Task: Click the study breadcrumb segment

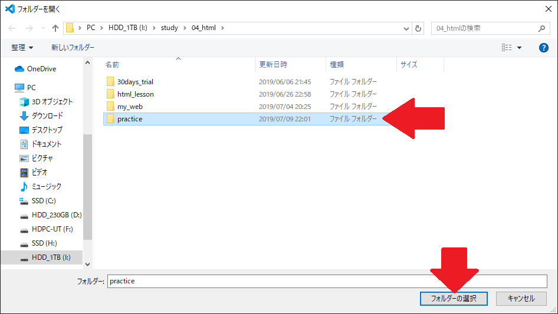Action: pos(169,28)
